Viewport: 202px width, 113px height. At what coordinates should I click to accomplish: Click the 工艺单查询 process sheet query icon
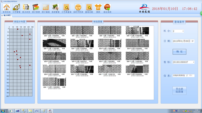[x=66, y=7]
